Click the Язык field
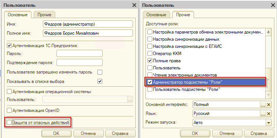This screenshot has height=138, width=277. click(226, 113)
